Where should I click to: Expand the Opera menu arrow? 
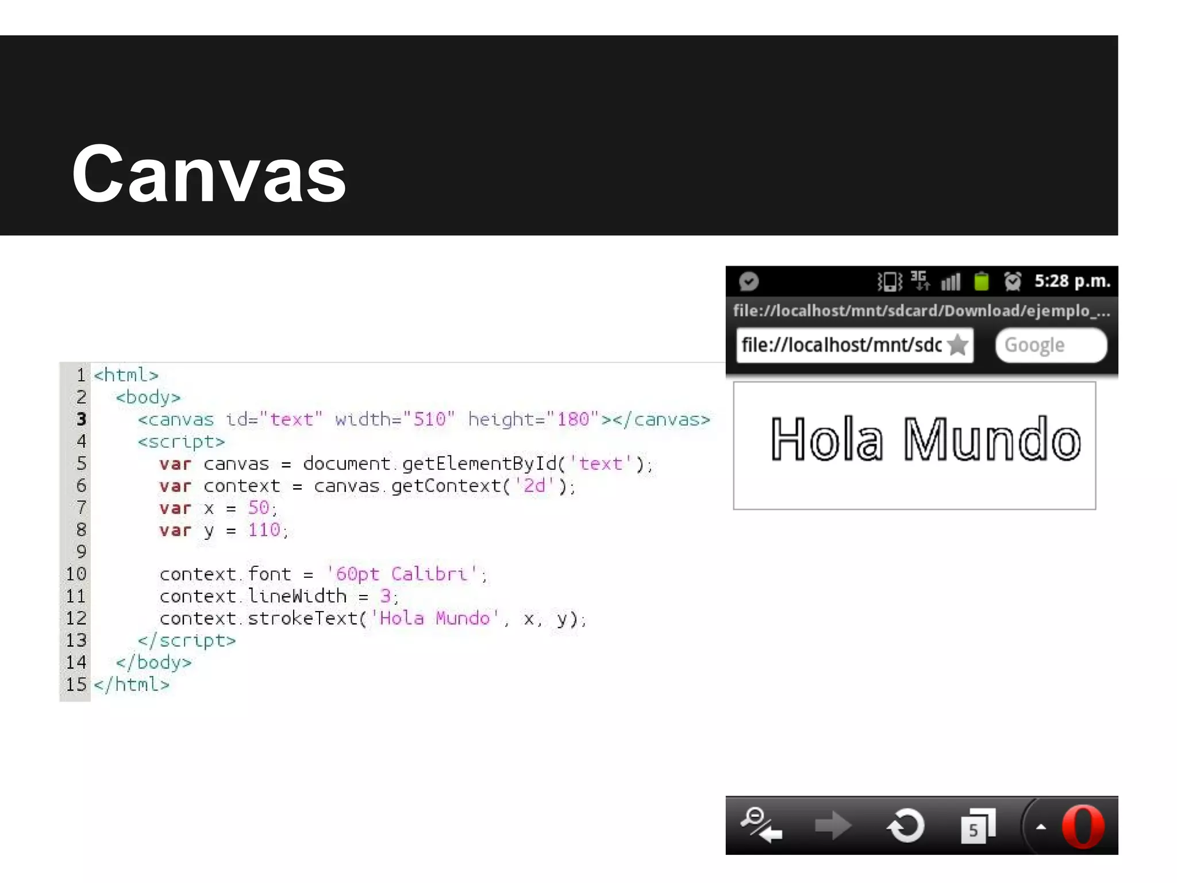[1041, 827]
